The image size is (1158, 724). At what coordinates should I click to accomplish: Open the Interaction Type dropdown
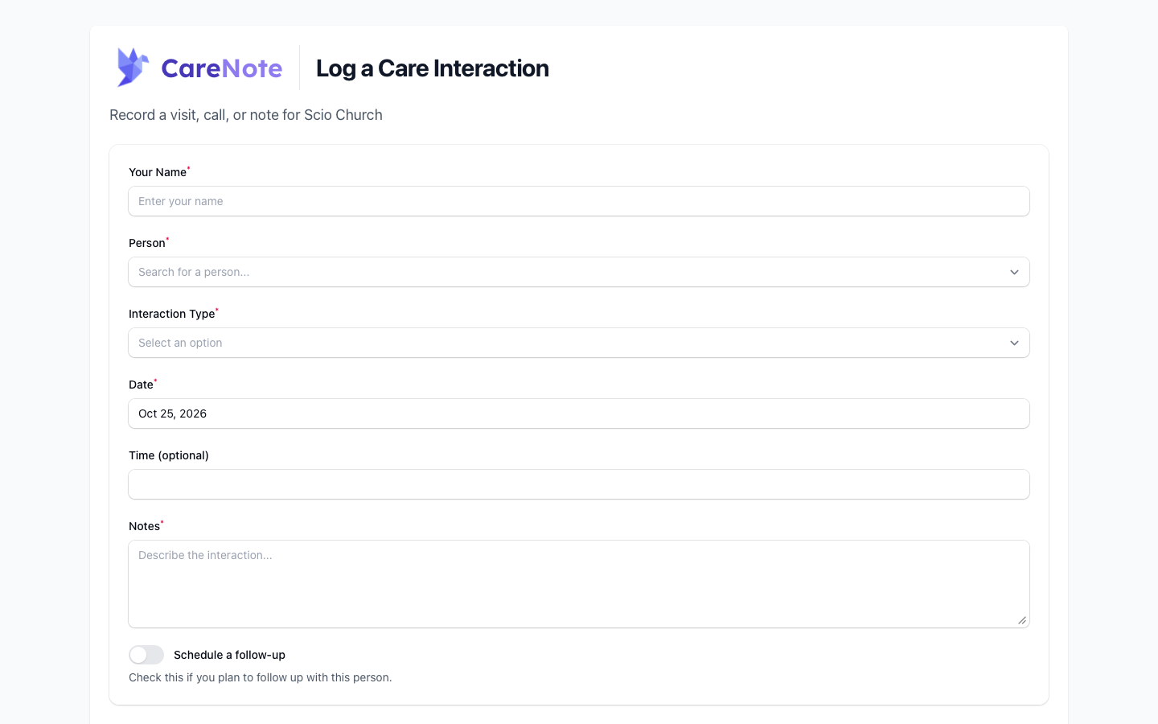(579, 343)
